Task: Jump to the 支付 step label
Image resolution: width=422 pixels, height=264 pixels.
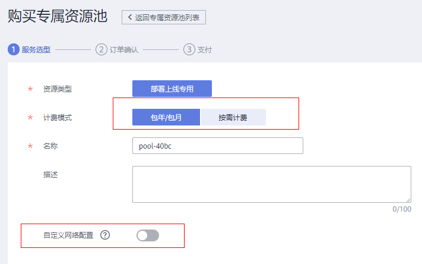Action: (204, 50)
